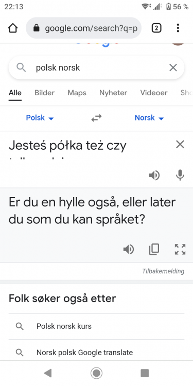Tap the google.com address bar
Viewport: 193px width, 386px height.
point(83,28)
